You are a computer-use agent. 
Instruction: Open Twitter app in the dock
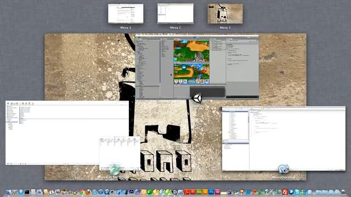(291, 192)
